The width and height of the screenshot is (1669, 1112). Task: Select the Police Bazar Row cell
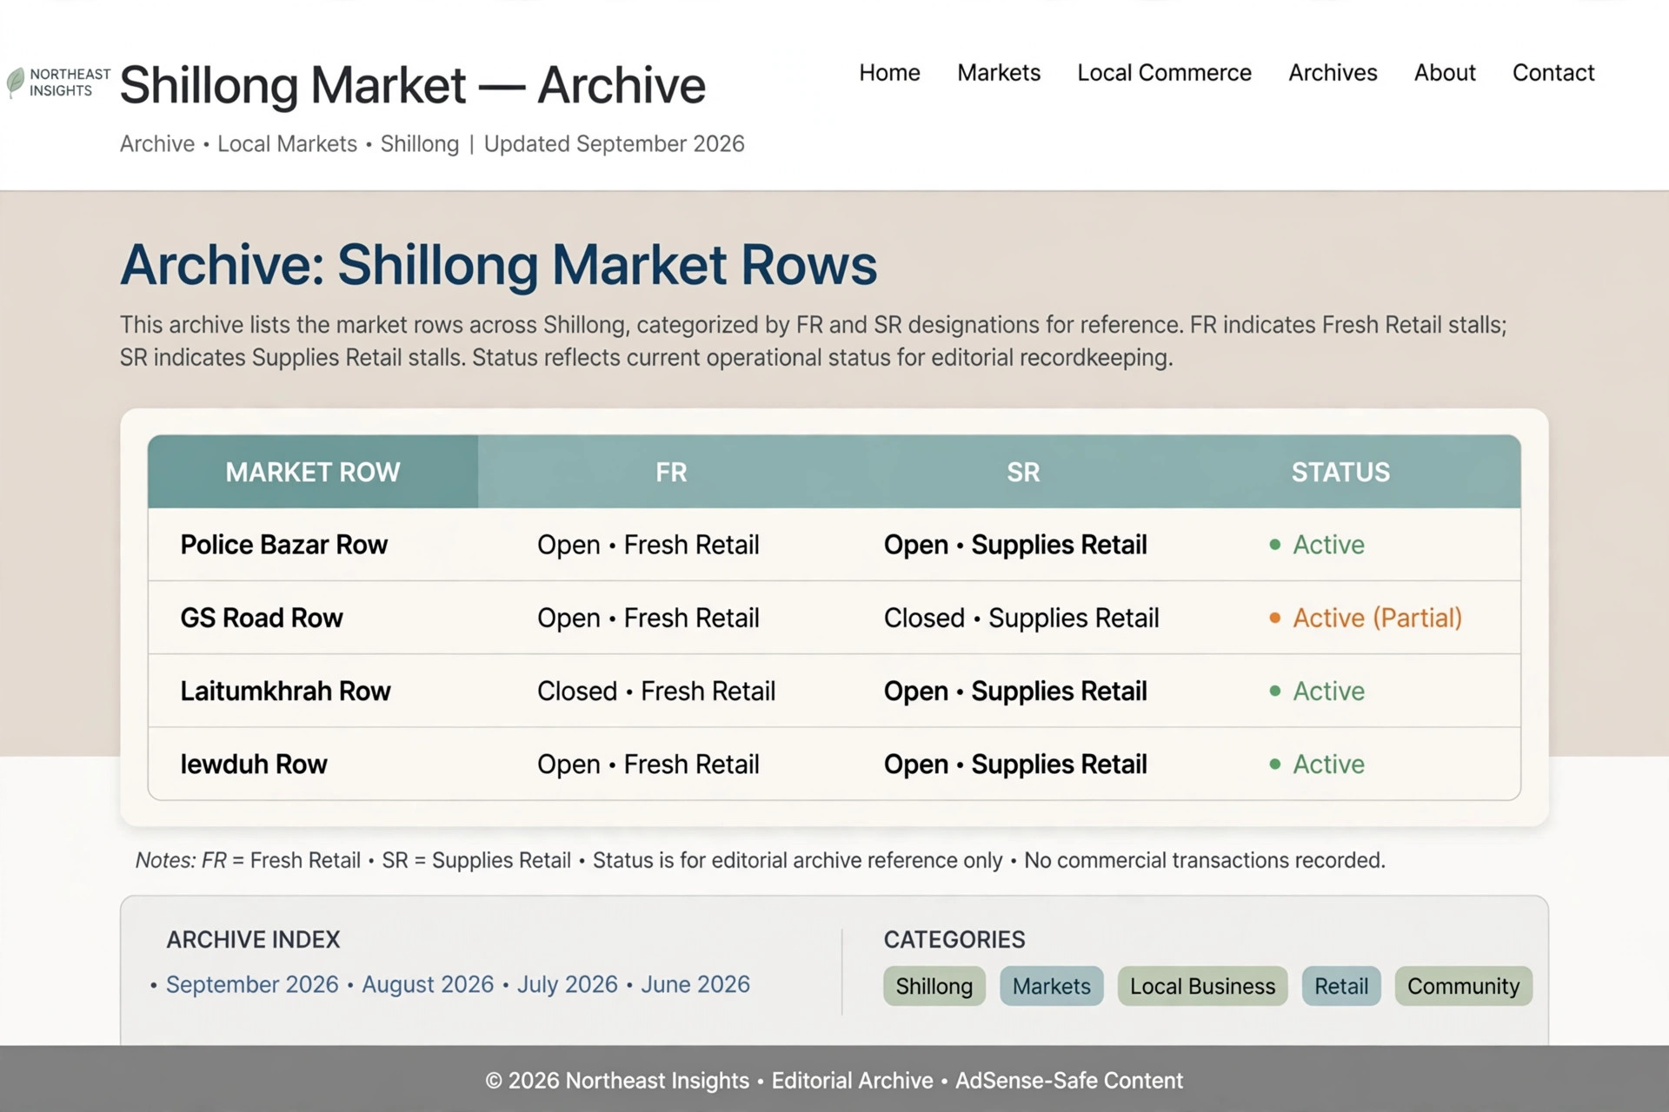(x=284, y=545)
